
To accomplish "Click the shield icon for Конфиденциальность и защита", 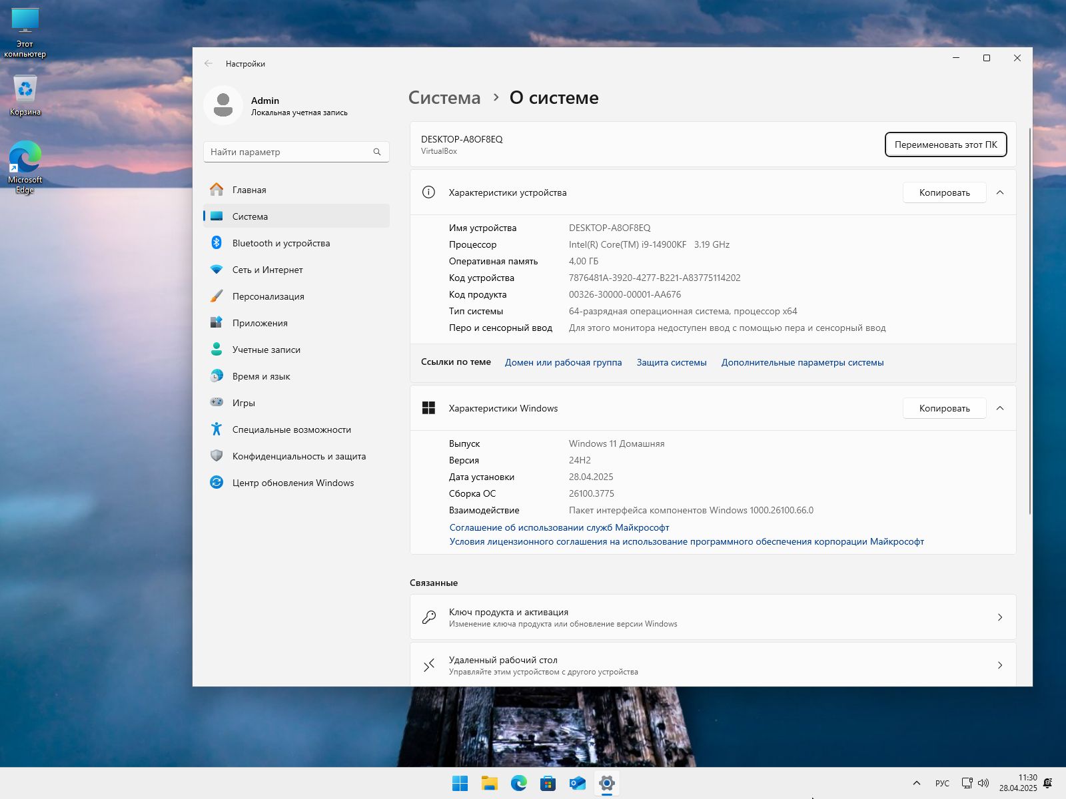I will (x=217, y=456).
